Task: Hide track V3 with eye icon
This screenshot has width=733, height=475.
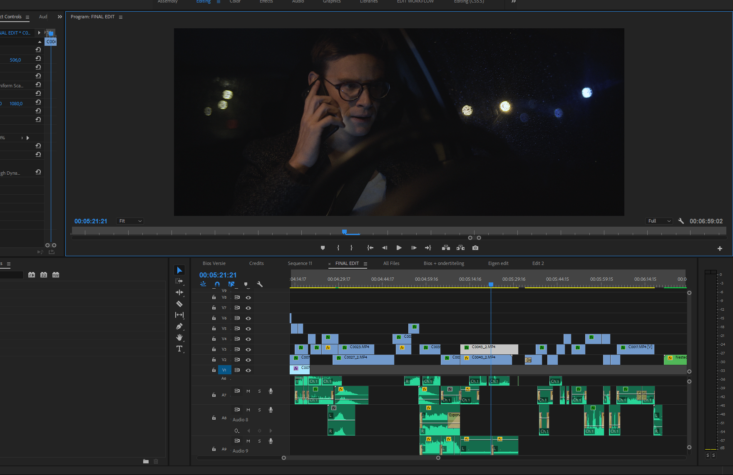Action: click(248, 350)
